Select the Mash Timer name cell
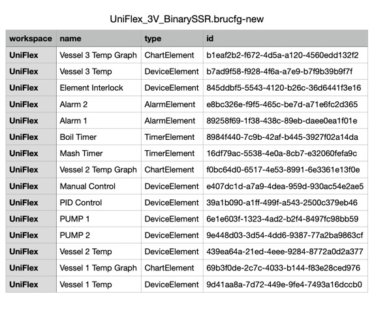The image size is (389, 309). tap(99, 154)
